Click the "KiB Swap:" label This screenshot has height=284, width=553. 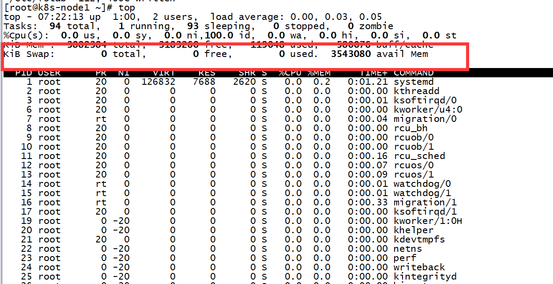tap(29, 54)
